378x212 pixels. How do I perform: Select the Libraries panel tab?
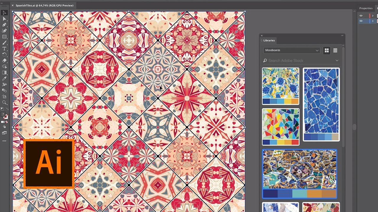(x=269, y=40)
